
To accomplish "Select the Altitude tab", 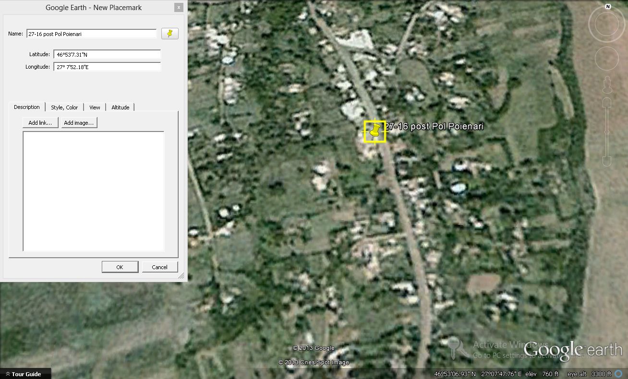I will coord(120,107).
